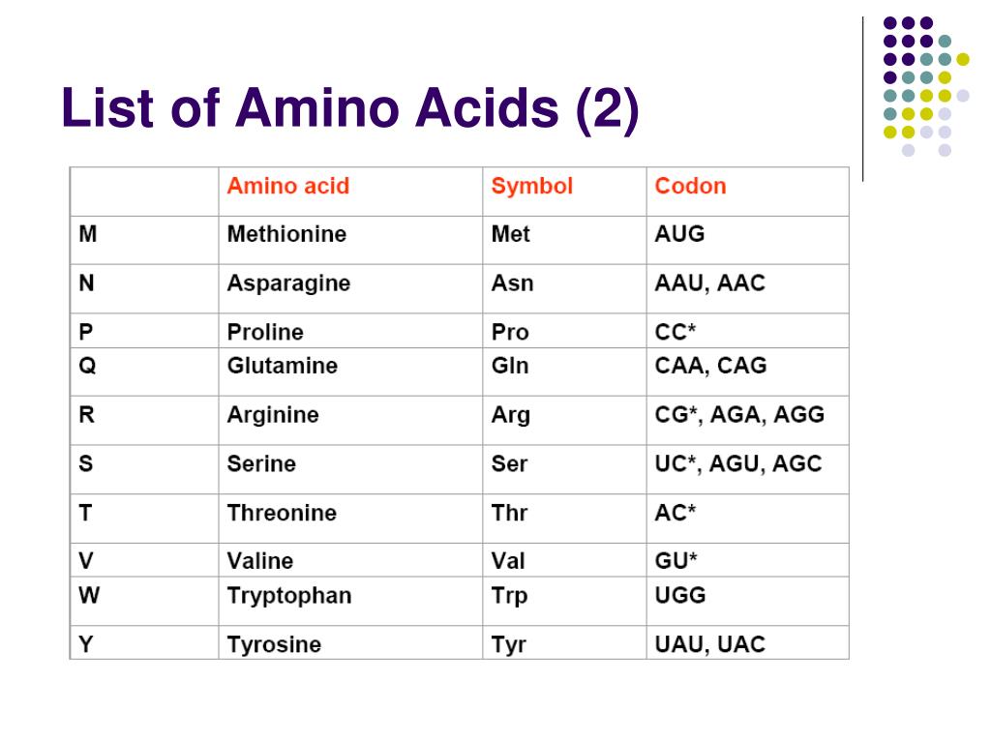Click the 'AAU, AAC' codon cell
The height and width of the screenshot is (743, 991).
748,288
